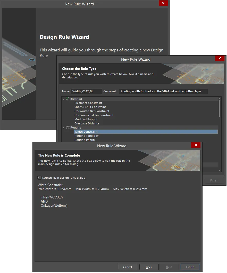The height and width of the screenshot is (273, 227).
Task: Click Cancel in the completion wizard
Action: point(128,267)
